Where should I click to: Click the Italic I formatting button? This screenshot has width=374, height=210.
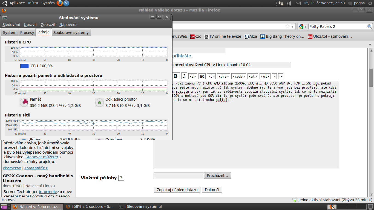tap(184, 76)
